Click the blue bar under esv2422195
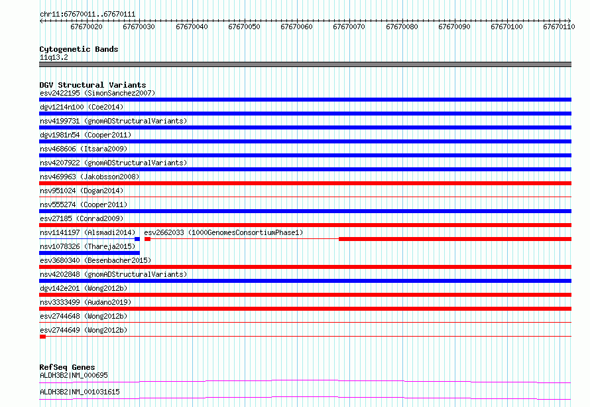 305,100
